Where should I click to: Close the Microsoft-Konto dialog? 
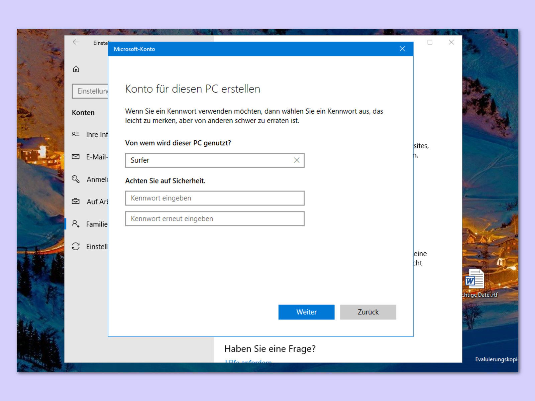(402, 49)
